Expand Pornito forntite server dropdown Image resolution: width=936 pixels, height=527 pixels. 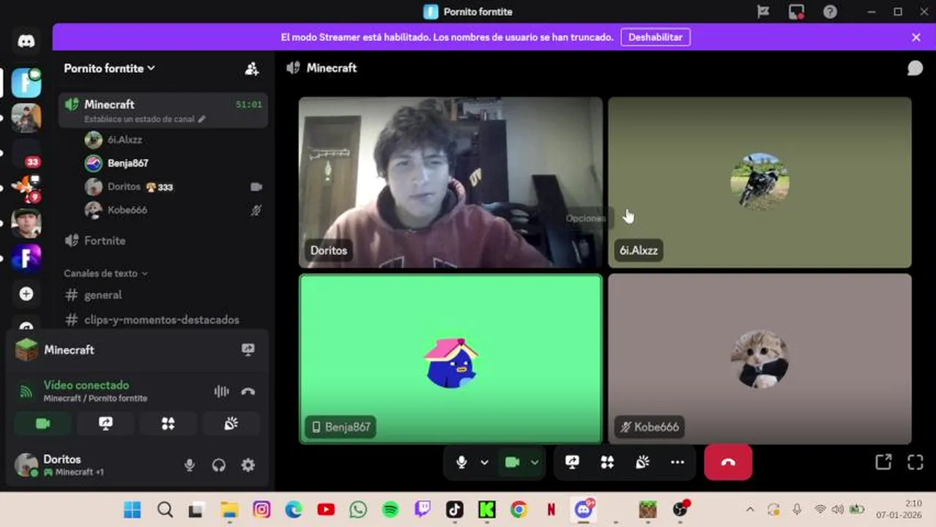110,68
